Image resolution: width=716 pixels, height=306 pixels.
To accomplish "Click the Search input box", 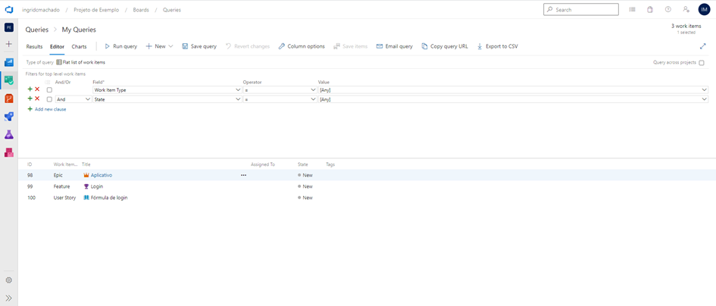I will [x=585, y=10].
